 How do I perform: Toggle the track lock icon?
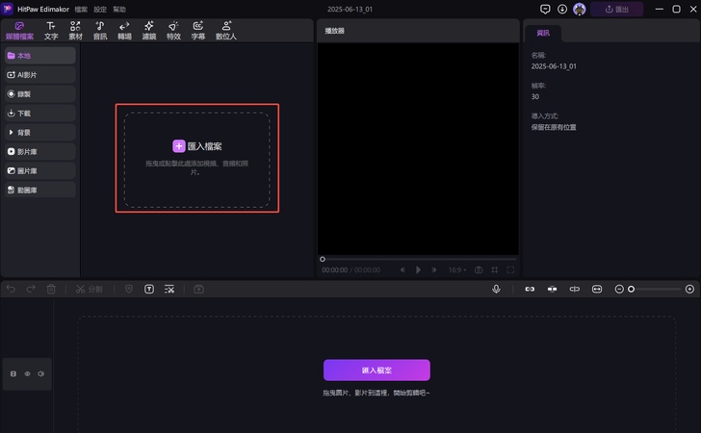pos(13,373)
